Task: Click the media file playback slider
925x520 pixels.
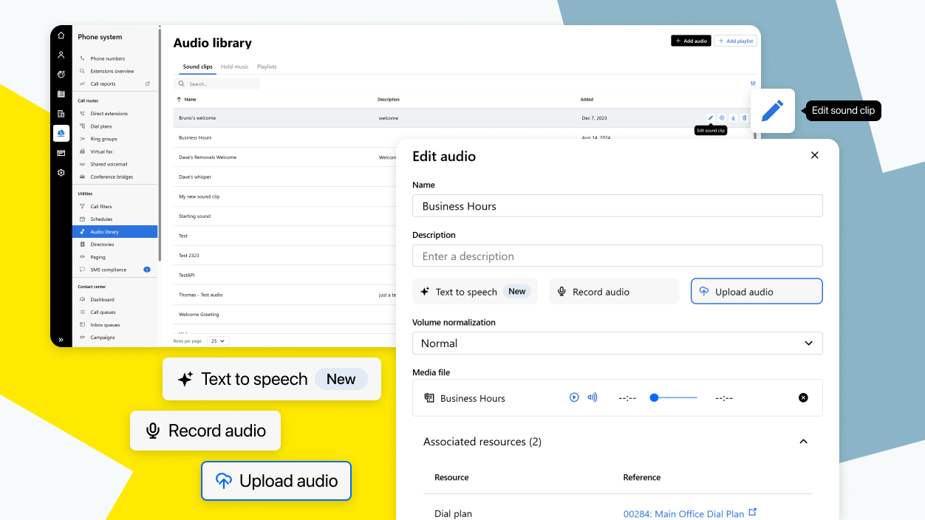Action: (675, 397)
